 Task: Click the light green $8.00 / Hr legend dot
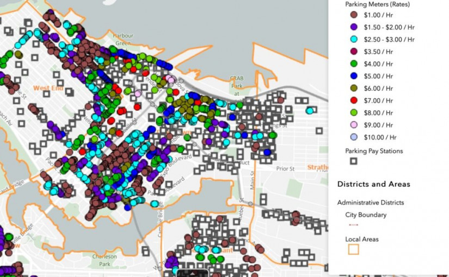click(x=354, y=113)
